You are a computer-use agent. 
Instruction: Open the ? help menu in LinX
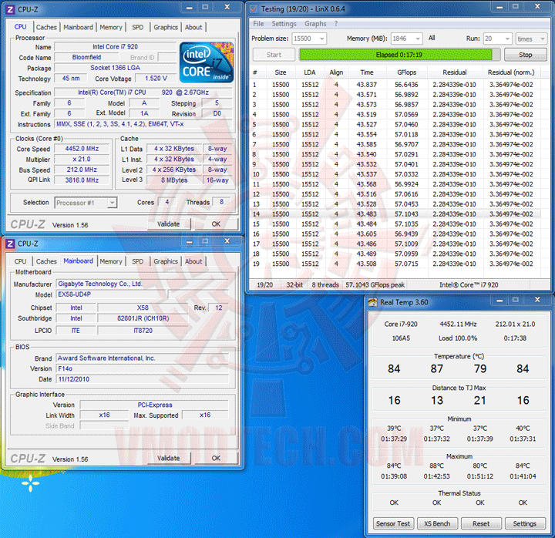[x=336, y=24]
